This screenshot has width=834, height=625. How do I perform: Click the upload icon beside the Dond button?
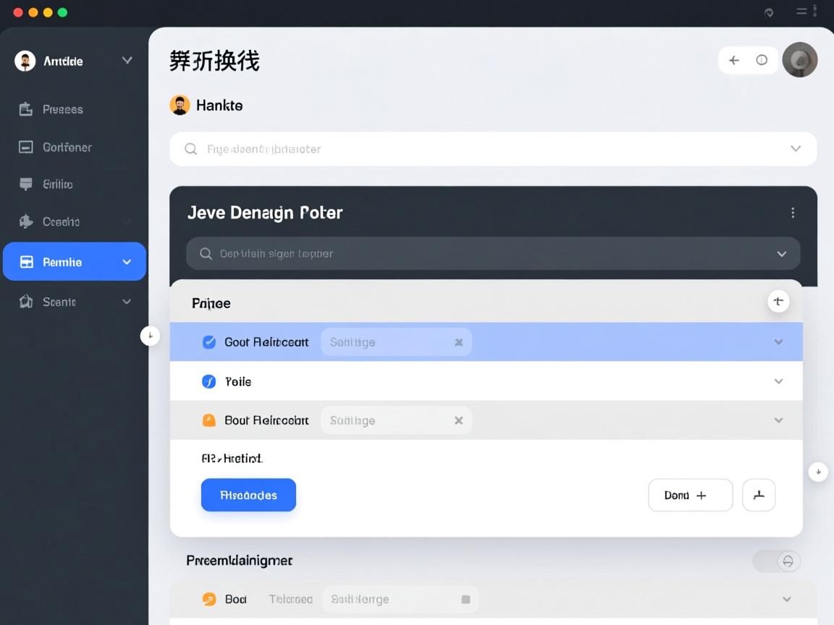(x=759, y=495)
